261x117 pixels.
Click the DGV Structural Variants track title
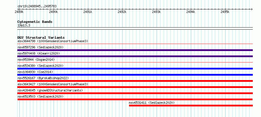(41, 38)
